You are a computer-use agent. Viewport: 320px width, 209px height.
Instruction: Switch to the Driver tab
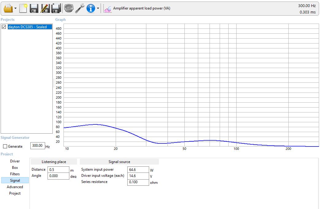coord(15,161)
